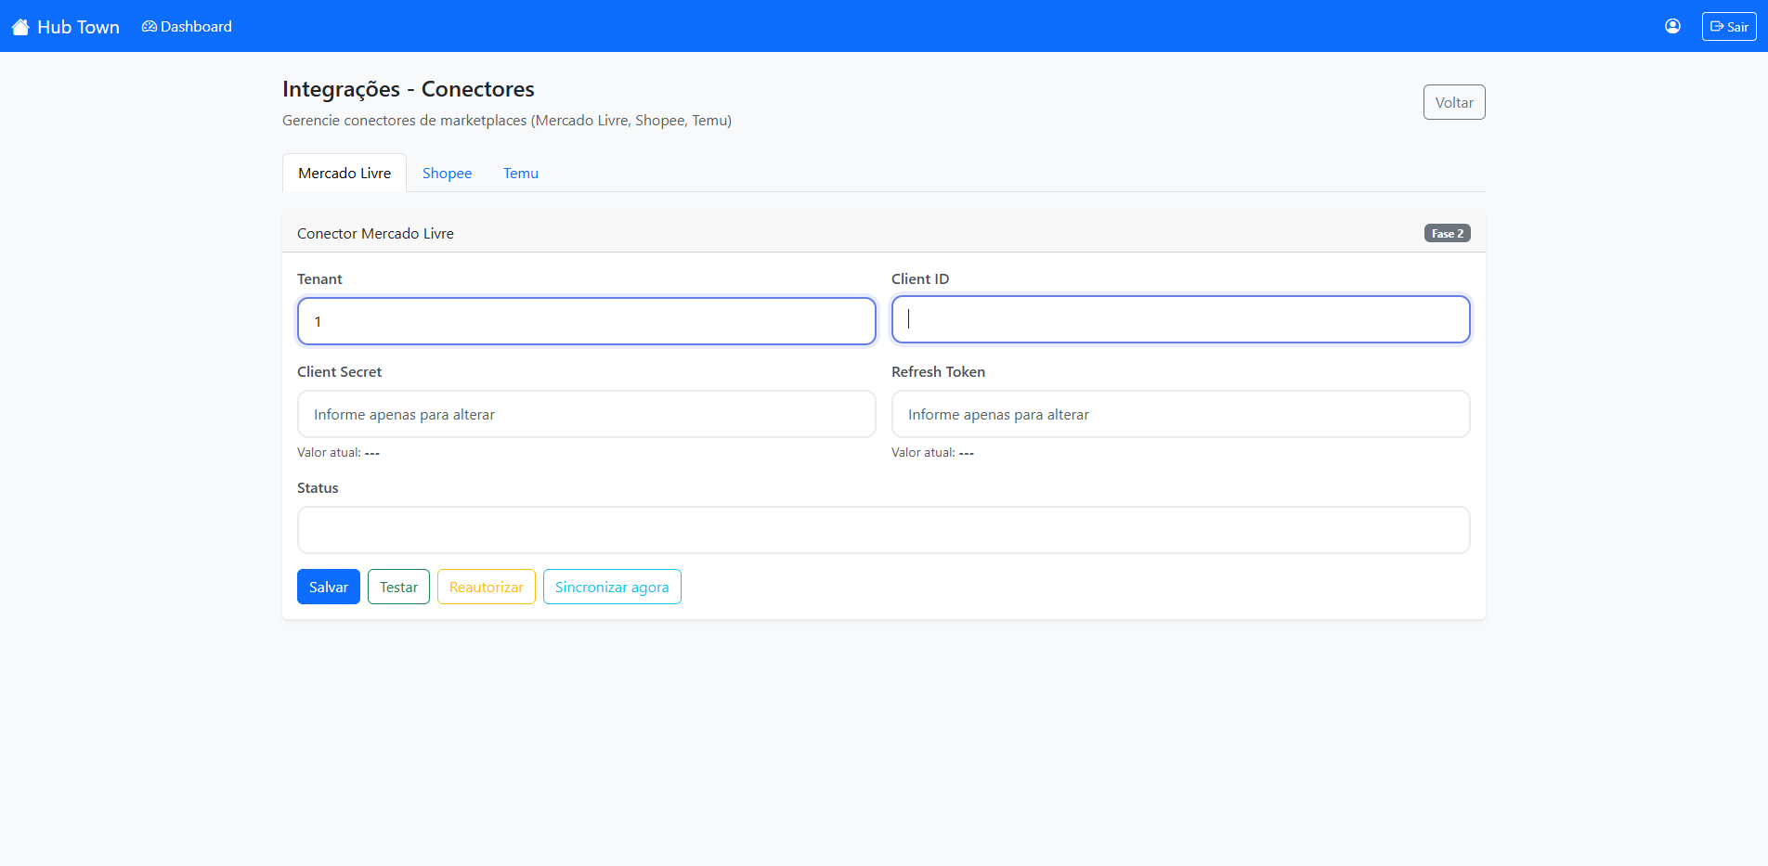The width and height of the screenshot is (1768, 866).
Task: Switch to the Shopee tab
Action: pyautogui.click(x=447, y=174)
